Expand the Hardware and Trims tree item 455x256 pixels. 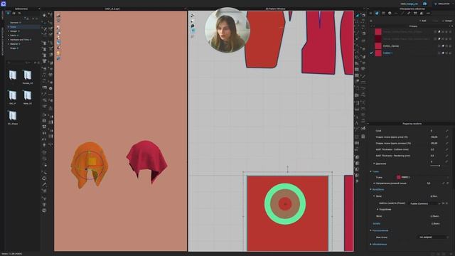9,40
